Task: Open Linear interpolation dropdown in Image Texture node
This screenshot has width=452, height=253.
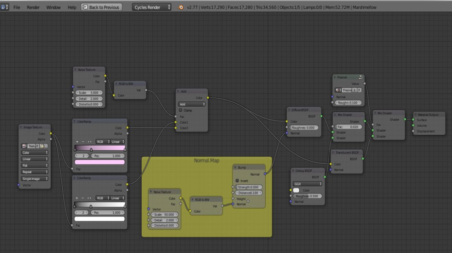Action: [35, 159]
